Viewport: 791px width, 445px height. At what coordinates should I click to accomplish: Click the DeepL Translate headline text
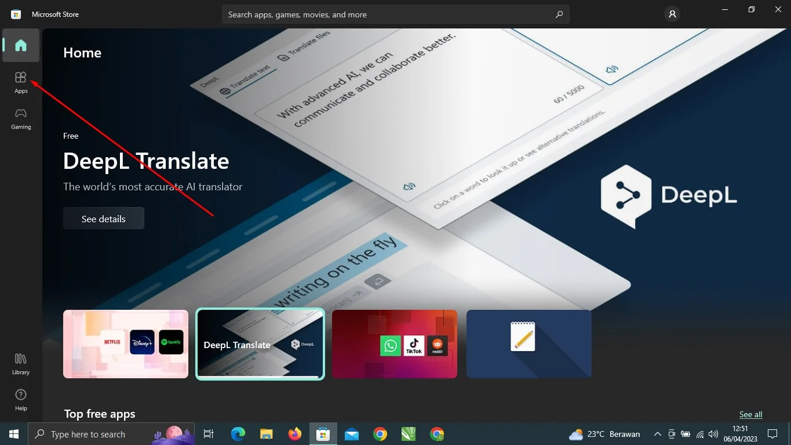tap(146, 161)
